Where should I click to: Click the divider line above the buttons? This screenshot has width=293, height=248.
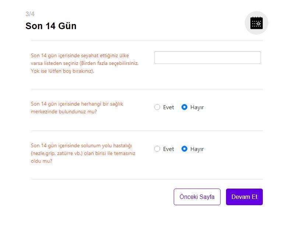(x=146, y=179)
